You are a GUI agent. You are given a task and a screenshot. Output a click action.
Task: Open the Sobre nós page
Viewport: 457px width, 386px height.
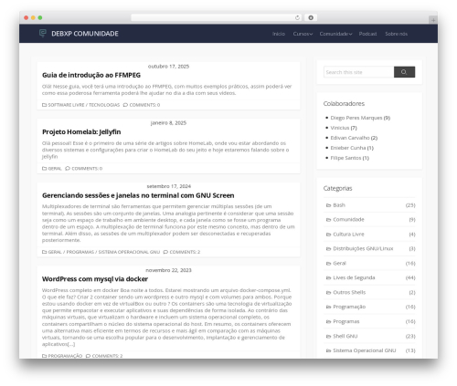(396, 34)
